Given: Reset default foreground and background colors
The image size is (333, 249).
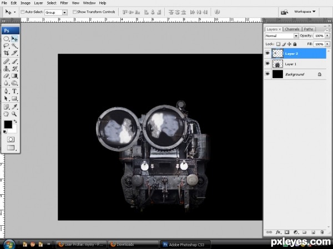Looking at the screenshot, I should pyautogui.click(x=4, y=132).
